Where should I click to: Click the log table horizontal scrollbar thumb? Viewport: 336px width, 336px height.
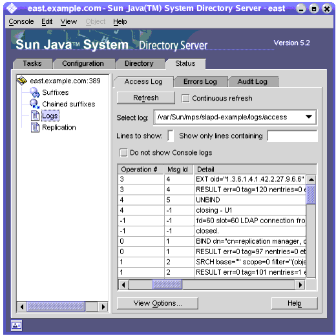point(167,284)
